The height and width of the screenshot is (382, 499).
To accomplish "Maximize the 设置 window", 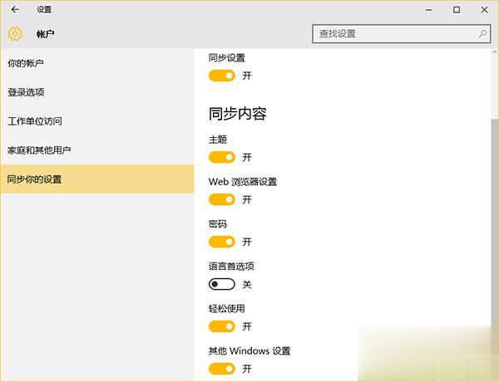I will pos(457,10).
